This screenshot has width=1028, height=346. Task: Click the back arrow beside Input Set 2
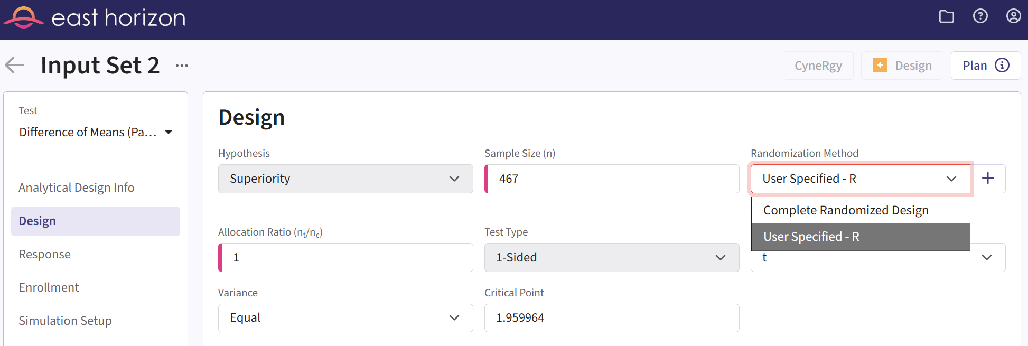pyautogui.click(x=15, y=65)
